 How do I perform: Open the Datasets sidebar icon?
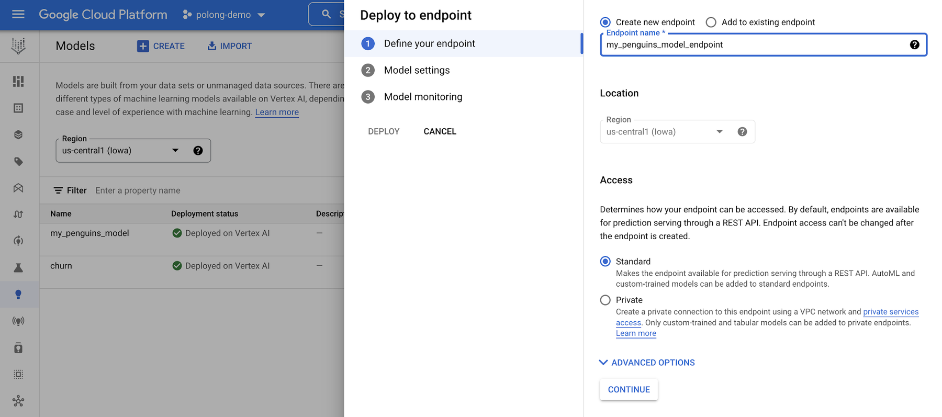(x=18, y=108)
